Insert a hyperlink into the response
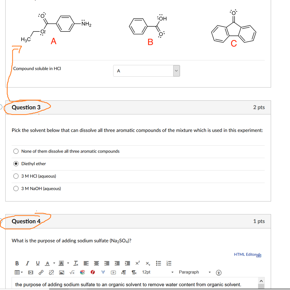 (41, 272)
